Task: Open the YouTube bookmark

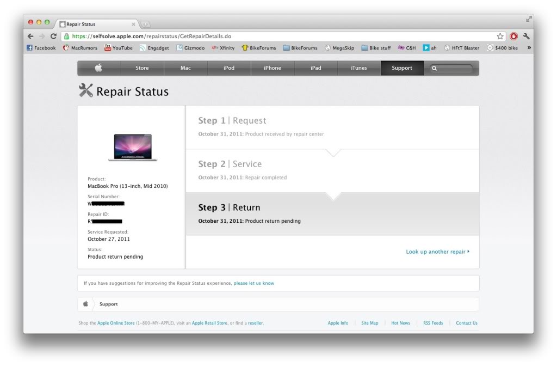Action: coord(118,48)
